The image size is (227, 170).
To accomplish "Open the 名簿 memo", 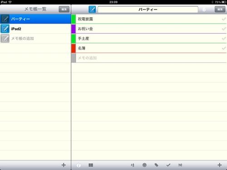I will coord(149,48).
